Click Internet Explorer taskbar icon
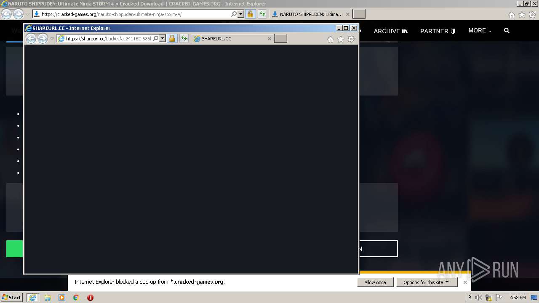539x303 pixels. tap(32, 298)
